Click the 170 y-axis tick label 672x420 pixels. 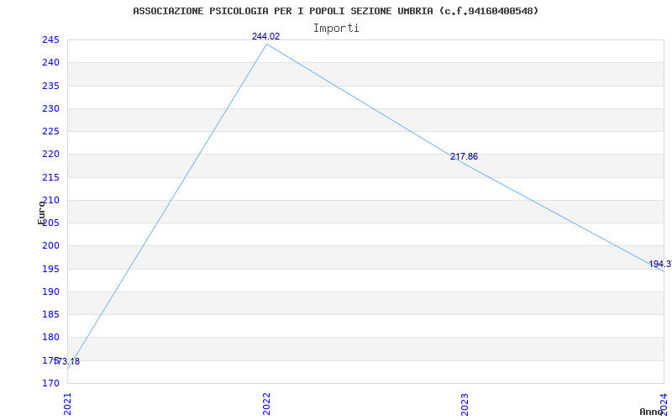[50, 383]
